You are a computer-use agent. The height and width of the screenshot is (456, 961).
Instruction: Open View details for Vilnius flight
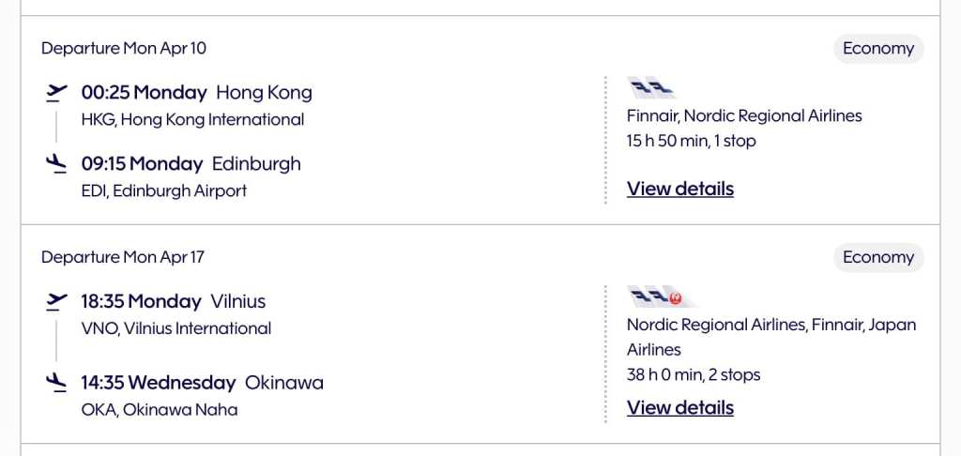679,407
